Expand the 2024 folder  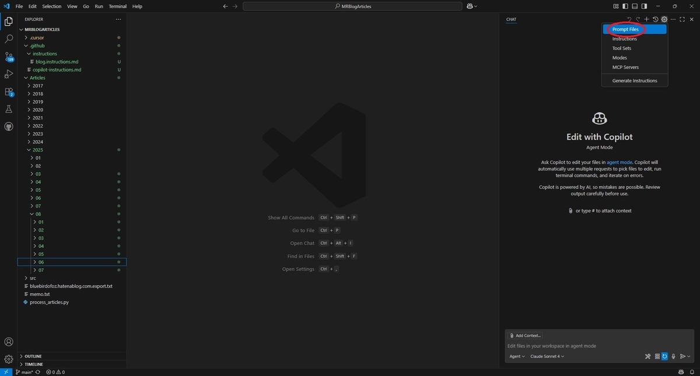[x=37, y=142]
